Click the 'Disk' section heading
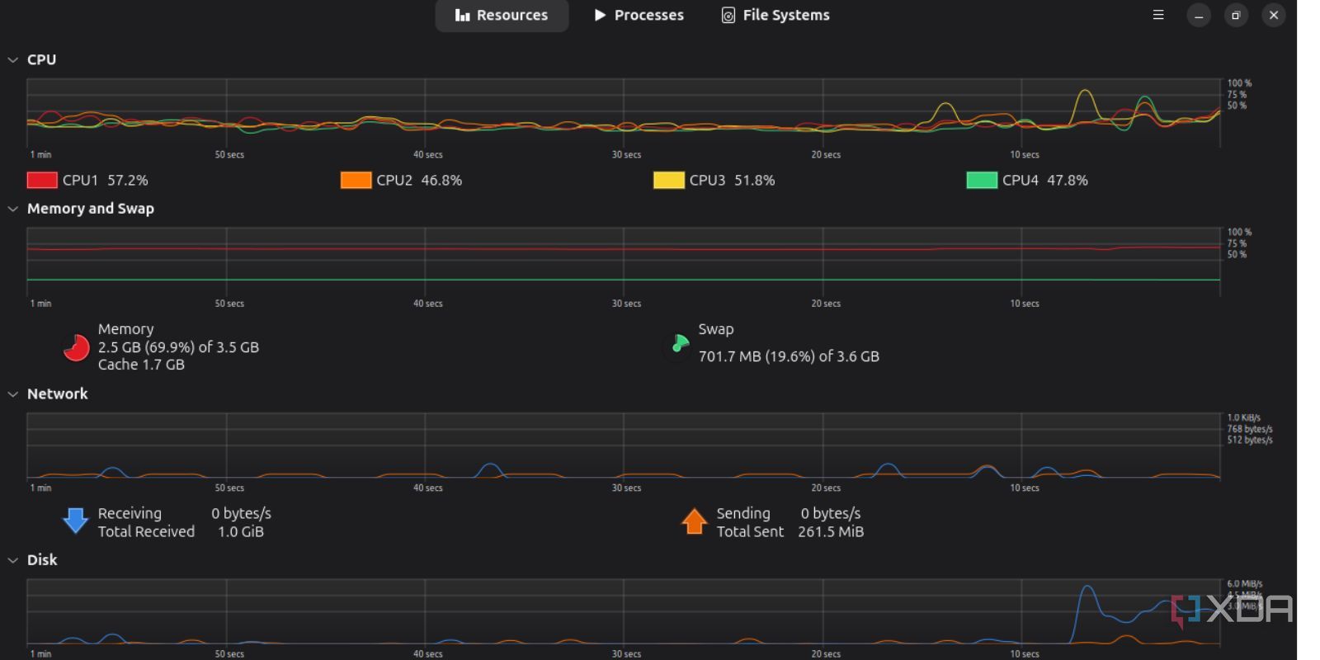The width and height of the screenshot is (1320, 660). (x=42, y=560)
